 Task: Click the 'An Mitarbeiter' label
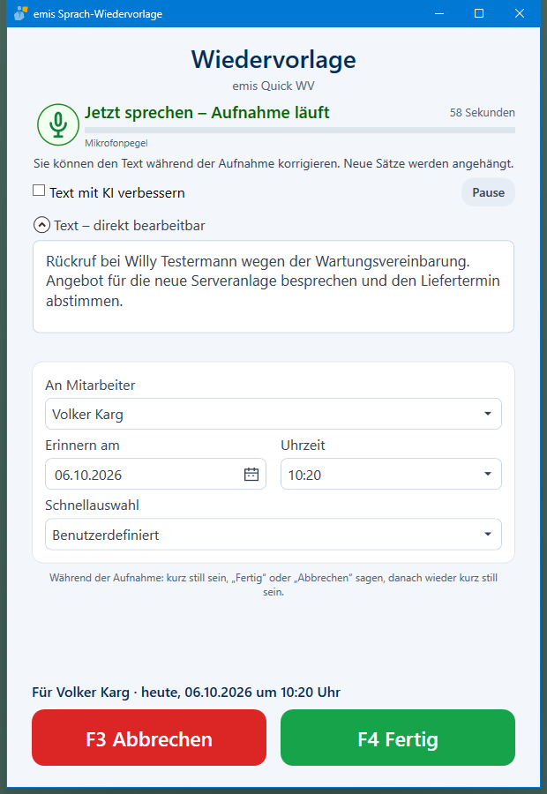(90, 386)
